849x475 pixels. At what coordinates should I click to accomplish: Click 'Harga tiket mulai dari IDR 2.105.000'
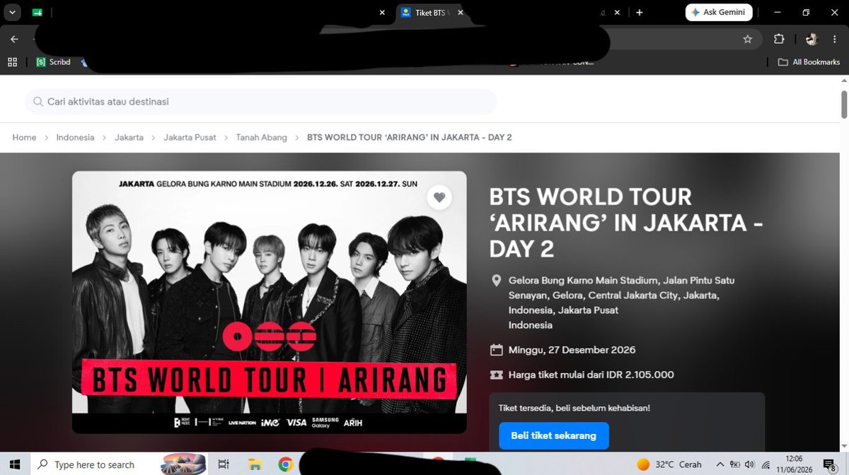tap(591, 375)
